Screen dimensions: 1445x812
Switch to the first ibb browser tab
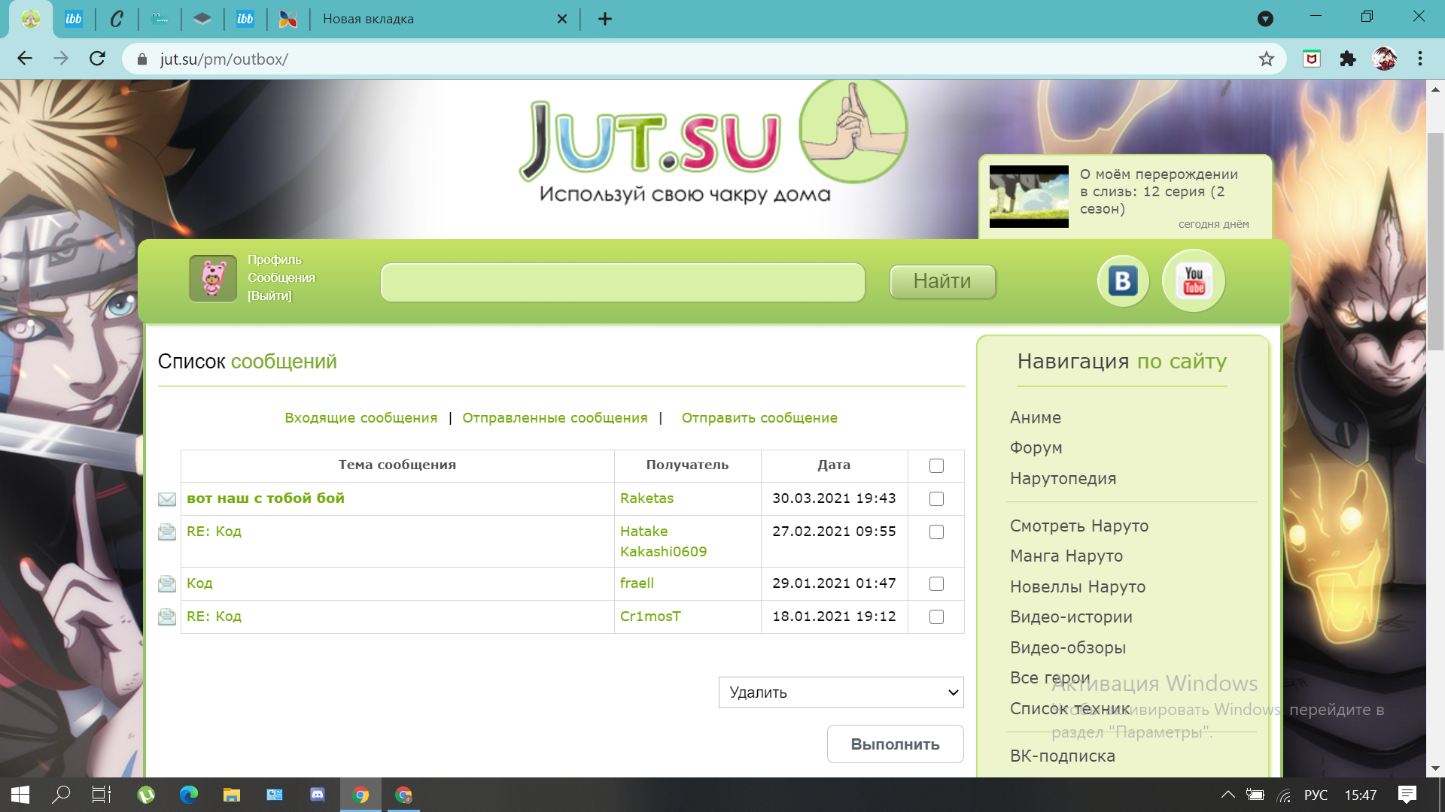(74, 19)
